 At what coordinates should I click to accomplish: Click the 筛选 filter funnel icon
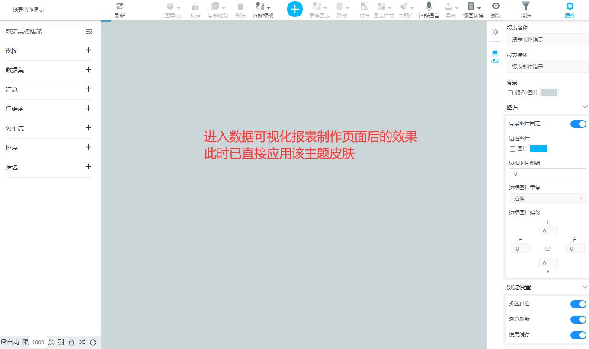point(526,6)
